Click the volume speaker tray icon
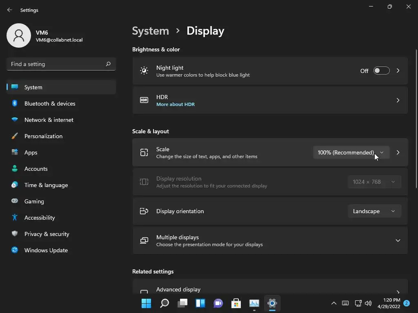418x313 pixels. tap(368, 303)
